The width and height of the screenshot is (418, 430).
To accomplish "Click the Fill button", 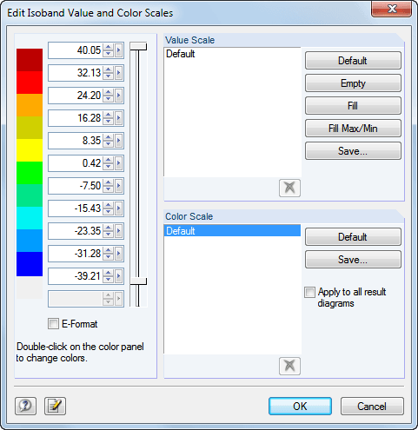I will (x=353, y=106).
